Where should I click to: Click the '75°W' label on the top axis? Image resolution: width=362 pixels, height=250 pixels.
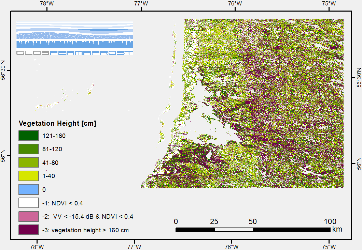coord(329,3)
